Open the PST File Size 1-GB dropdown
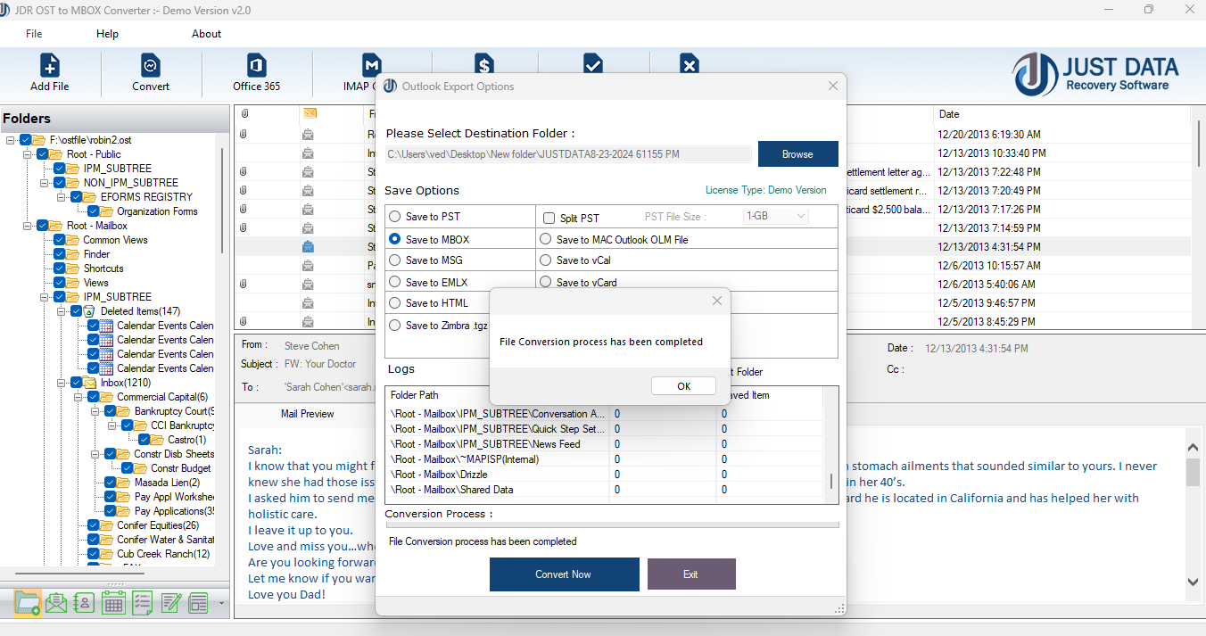The image size is (1206, 636). [x=776, y=217]
